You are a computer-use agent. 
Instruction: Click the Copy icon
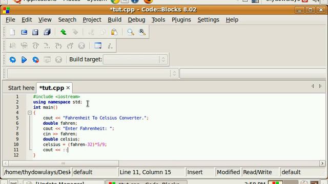click(x=102, y=32)
